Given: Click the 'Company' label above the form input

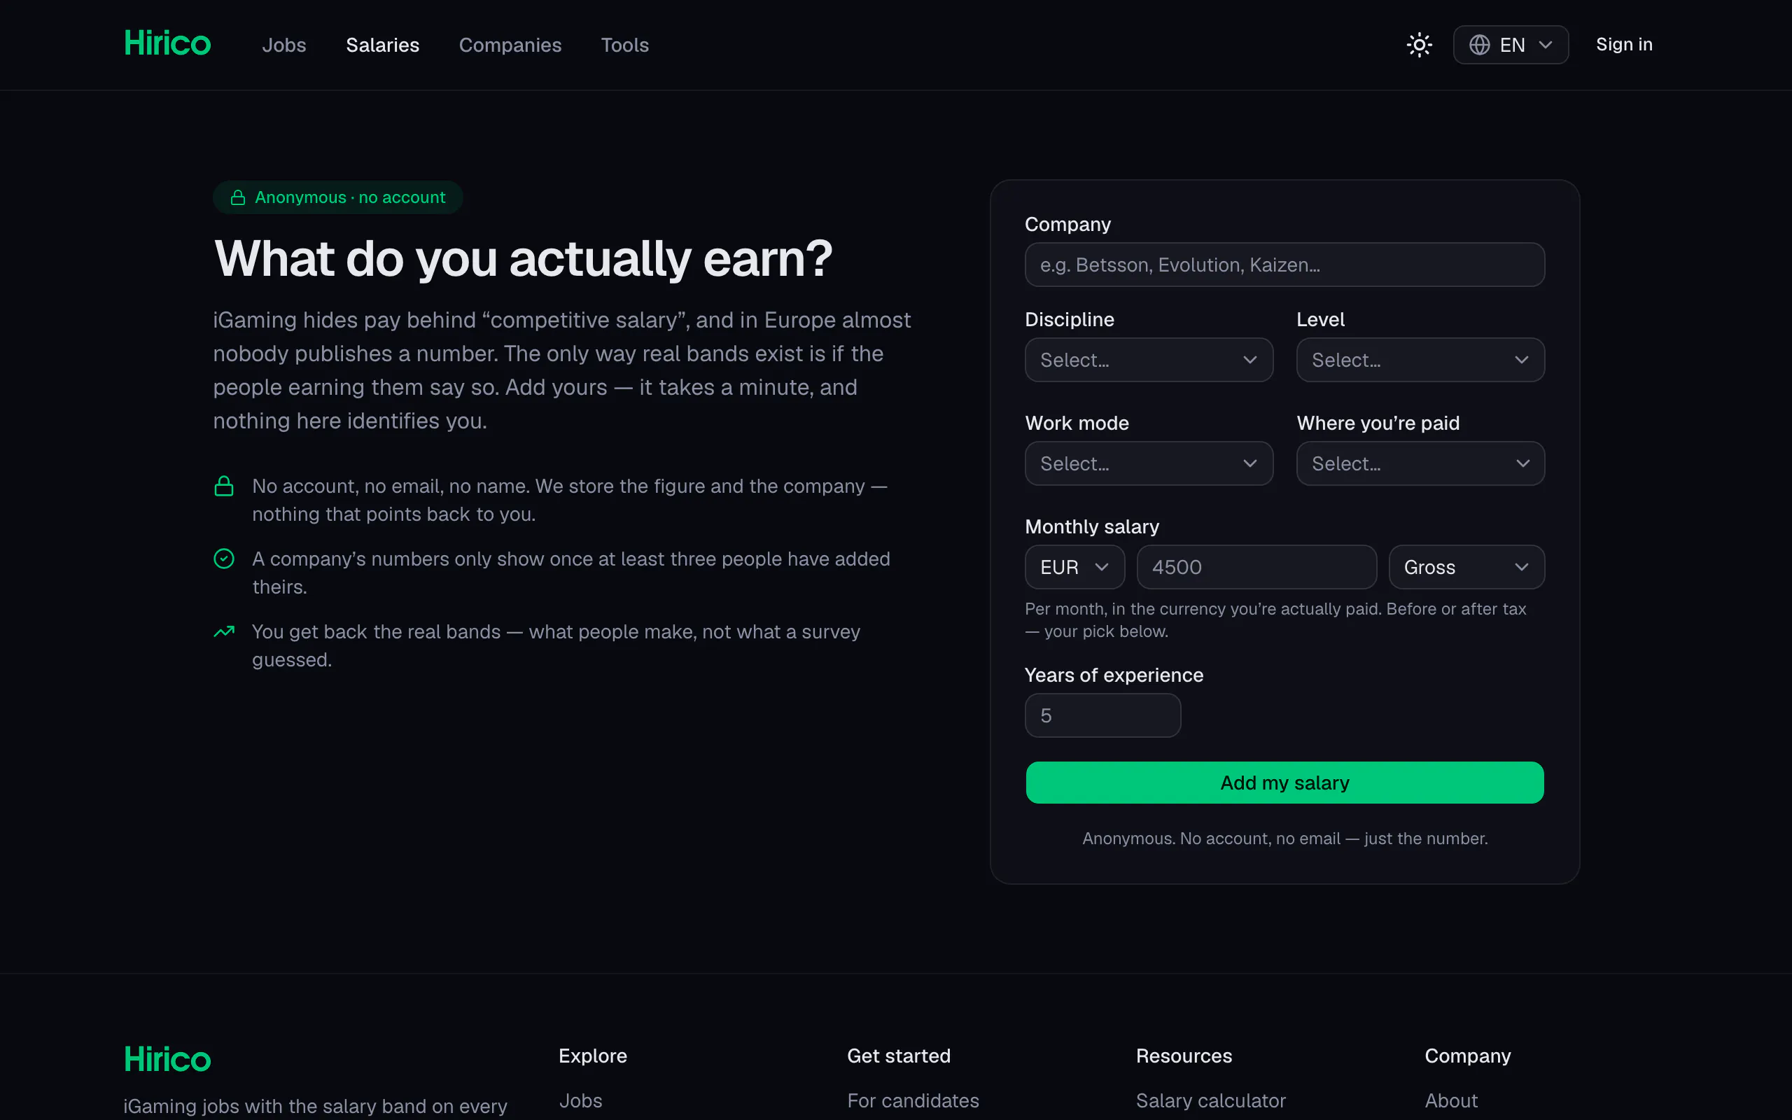Looking at the screenshot, I should [1067, 225].
